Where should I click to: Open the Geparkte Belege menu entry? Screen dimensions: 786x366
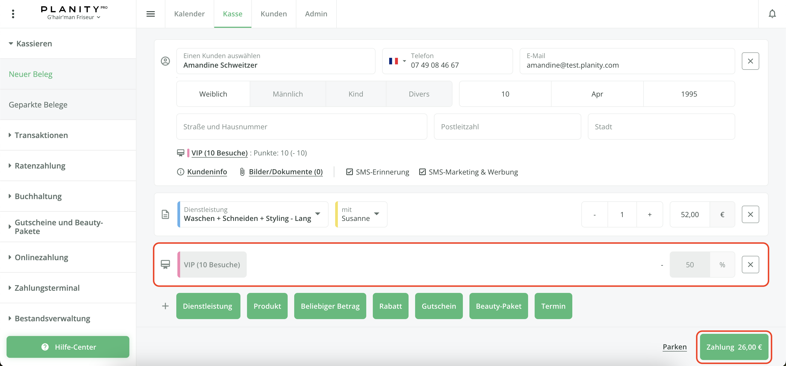pyautogui.click(x=38, y=105)
